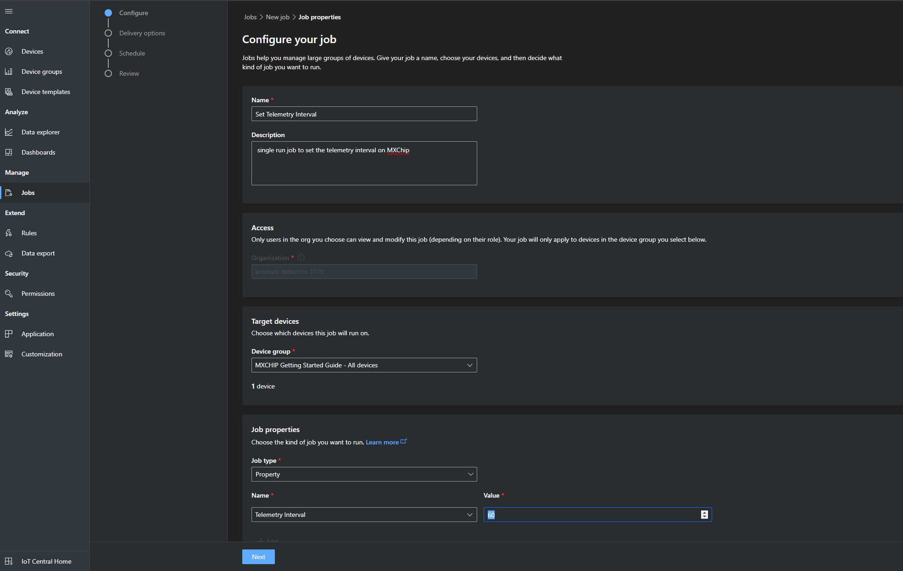Screen dimensions: 903x571
Task: Click the Rules icon in sidebar
Action: 9,233
